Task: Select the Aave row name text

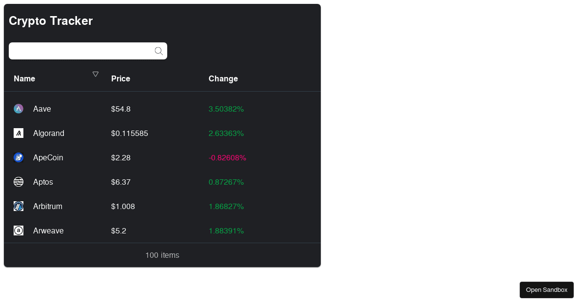Action: [x=42, y=109]
